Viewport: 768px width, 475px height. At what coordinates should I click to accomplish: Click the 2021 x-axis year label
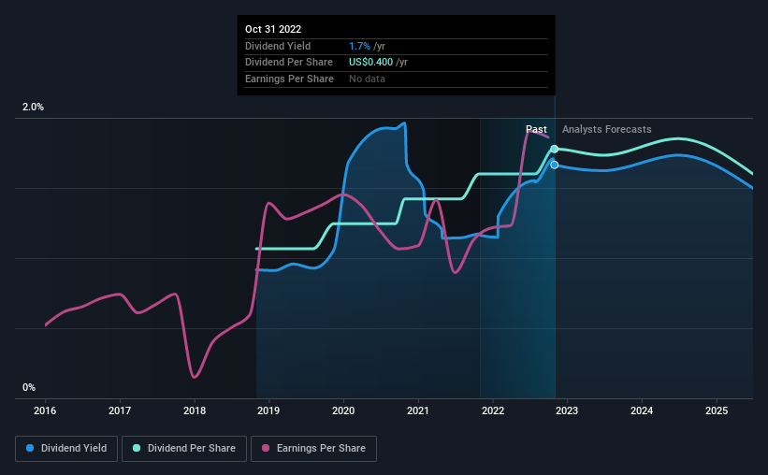click(x=418, y=410)
